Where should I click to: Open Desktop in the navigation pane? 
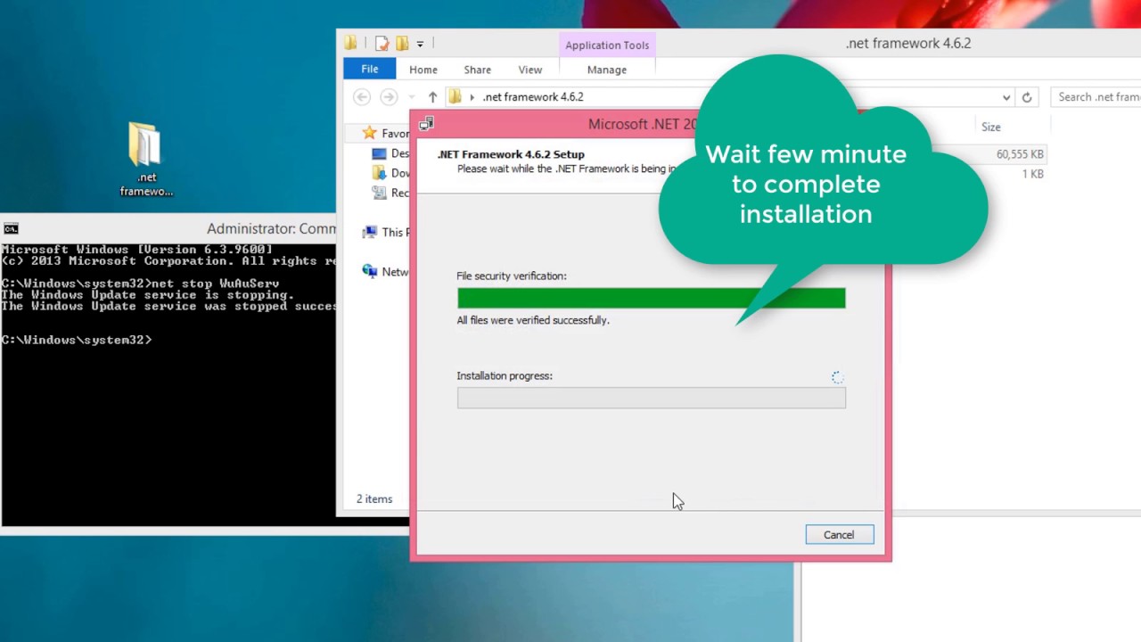pos(390,153)
